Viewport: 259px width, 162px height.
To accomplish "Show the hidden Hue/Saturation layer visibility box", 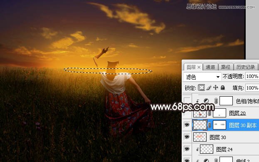I will tap(187, 101).
